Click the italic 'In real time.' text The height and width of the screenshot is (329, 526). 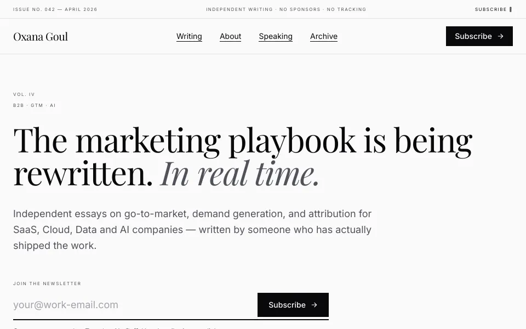point(240,174)
